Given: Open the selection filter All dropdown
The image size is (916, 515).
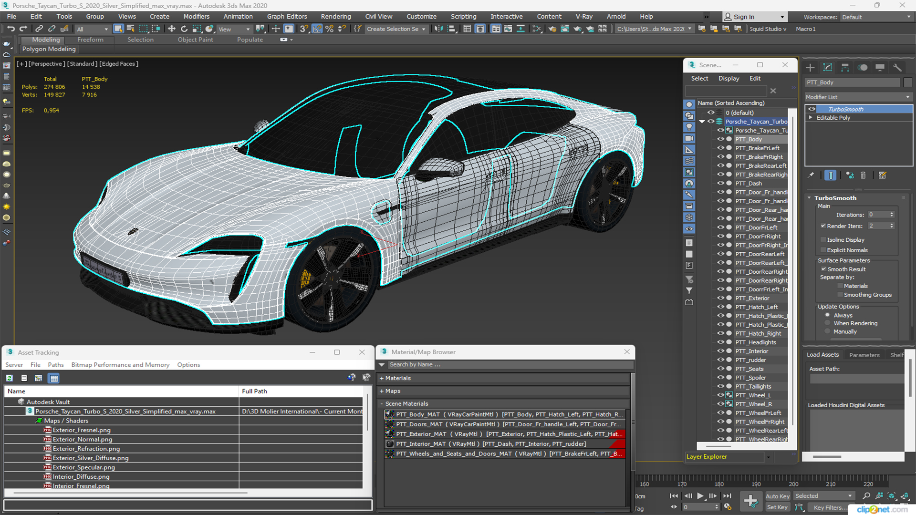Looking at the screenshot, I should (93, 29).
